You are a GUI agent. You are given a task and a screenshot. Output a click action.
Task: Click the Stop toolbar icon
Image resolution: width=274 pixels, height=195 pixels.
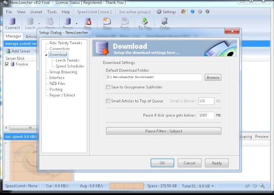[x=87, y=21]
